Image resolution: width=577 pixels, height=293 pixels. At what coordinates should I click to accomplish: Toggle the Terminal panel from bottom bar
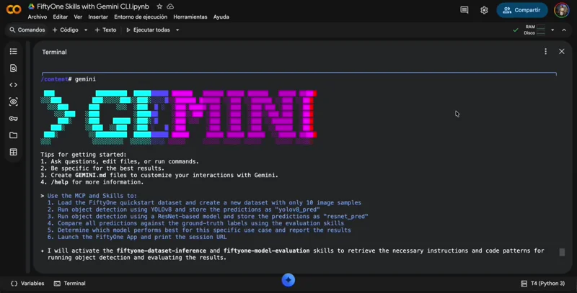pos(69,284)
